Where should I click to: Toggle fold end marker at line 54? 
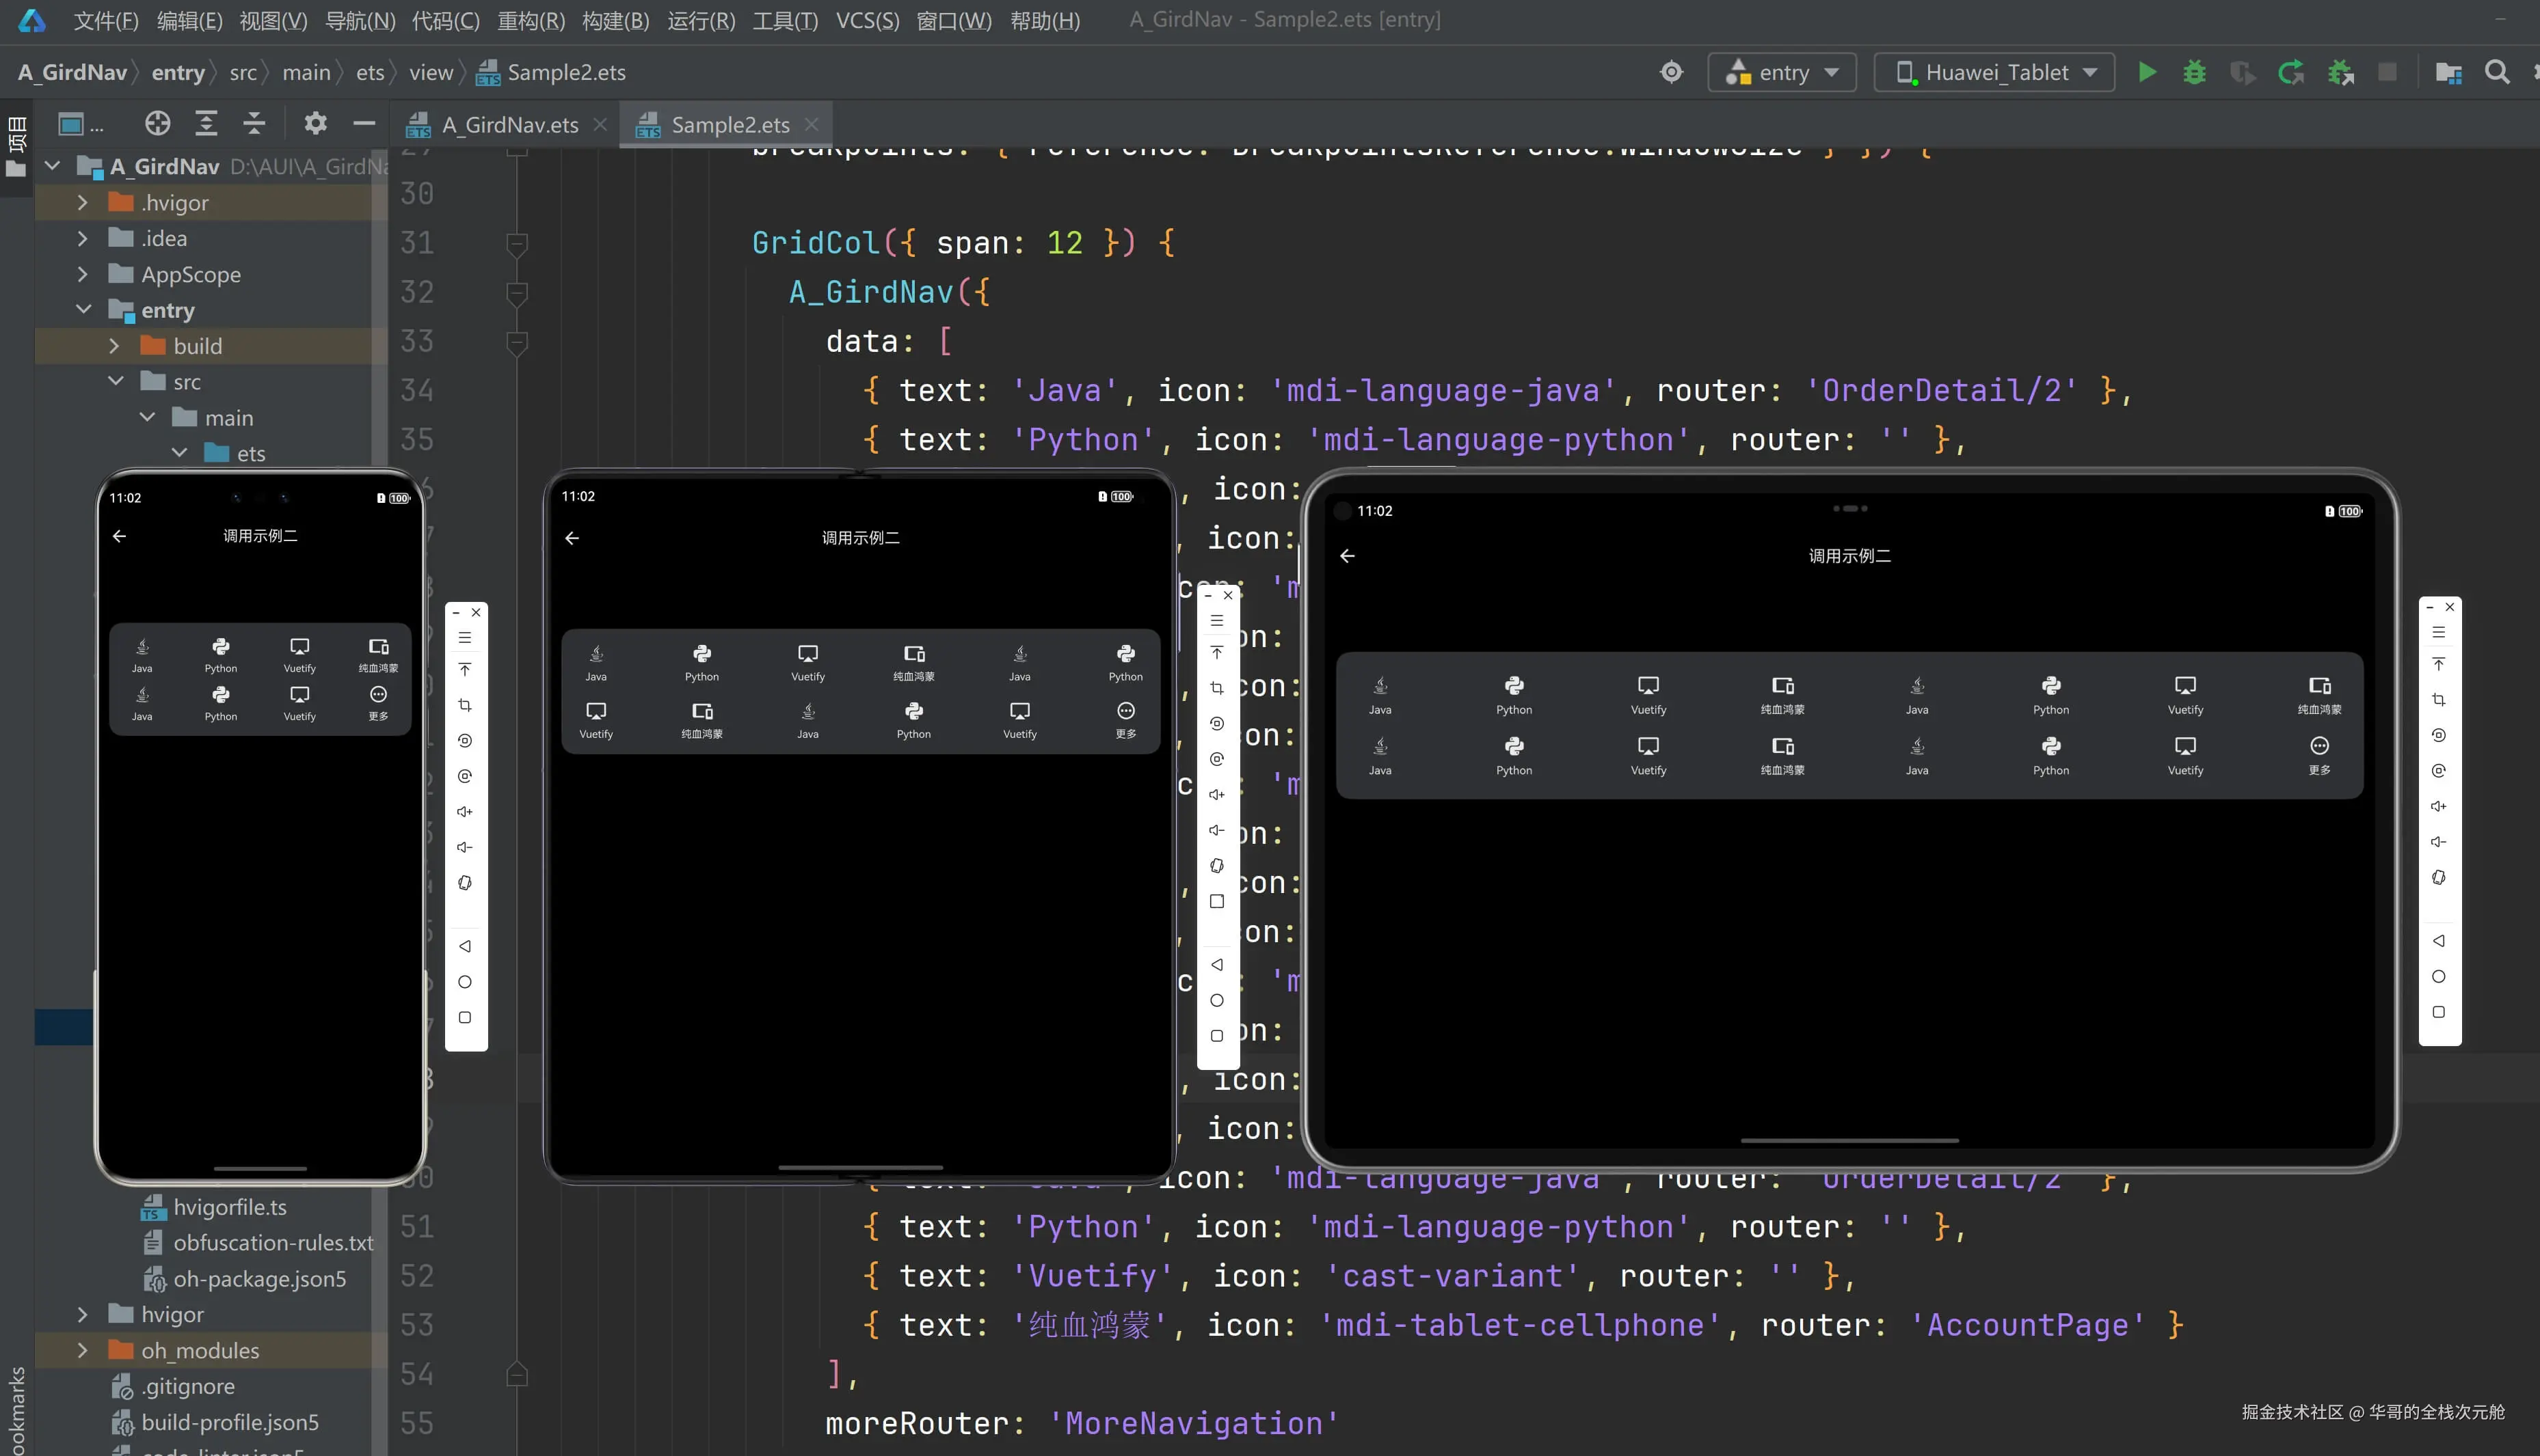pos(517,1374)
